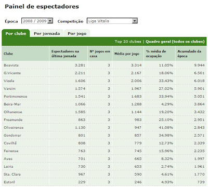Viewport: 208px width, 187px height.
Task: Open the Época season dropdown arrow
Action: coord(50,21)
